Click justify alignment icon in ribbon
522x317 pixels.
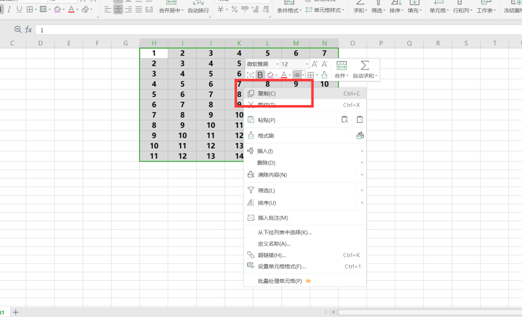(139, 10)
